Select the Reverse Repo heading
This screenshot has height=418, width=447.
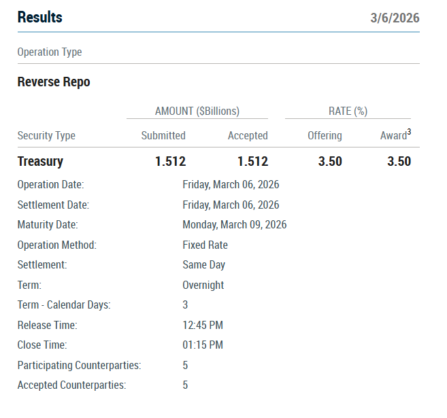point(54,82)
